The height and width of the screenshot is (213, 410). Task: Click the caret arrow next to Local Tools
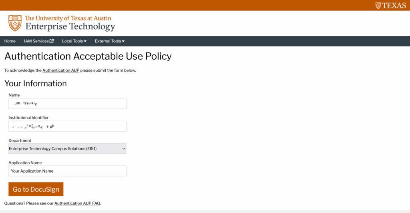point(85,41)
